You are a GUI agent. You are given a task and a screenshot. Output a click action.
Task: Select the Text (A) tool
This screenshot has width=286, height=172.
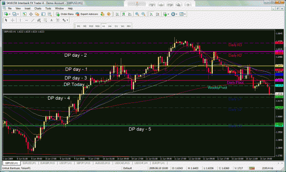(51, 20)
